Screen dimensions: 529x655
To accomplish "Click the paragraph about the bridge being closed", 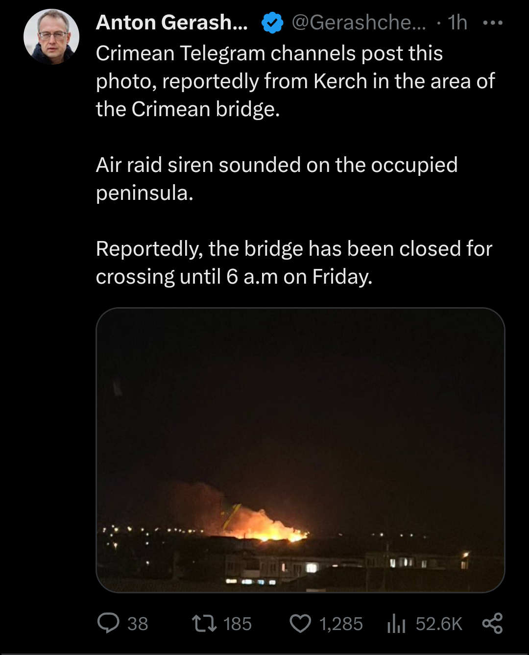I will point(294,263).
